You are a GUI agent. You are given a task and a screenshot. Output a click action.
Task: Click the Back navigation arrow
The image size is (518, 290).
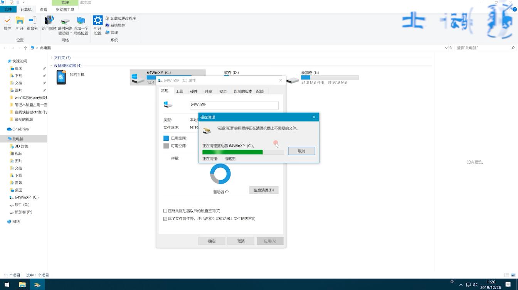tap(5, 48)
